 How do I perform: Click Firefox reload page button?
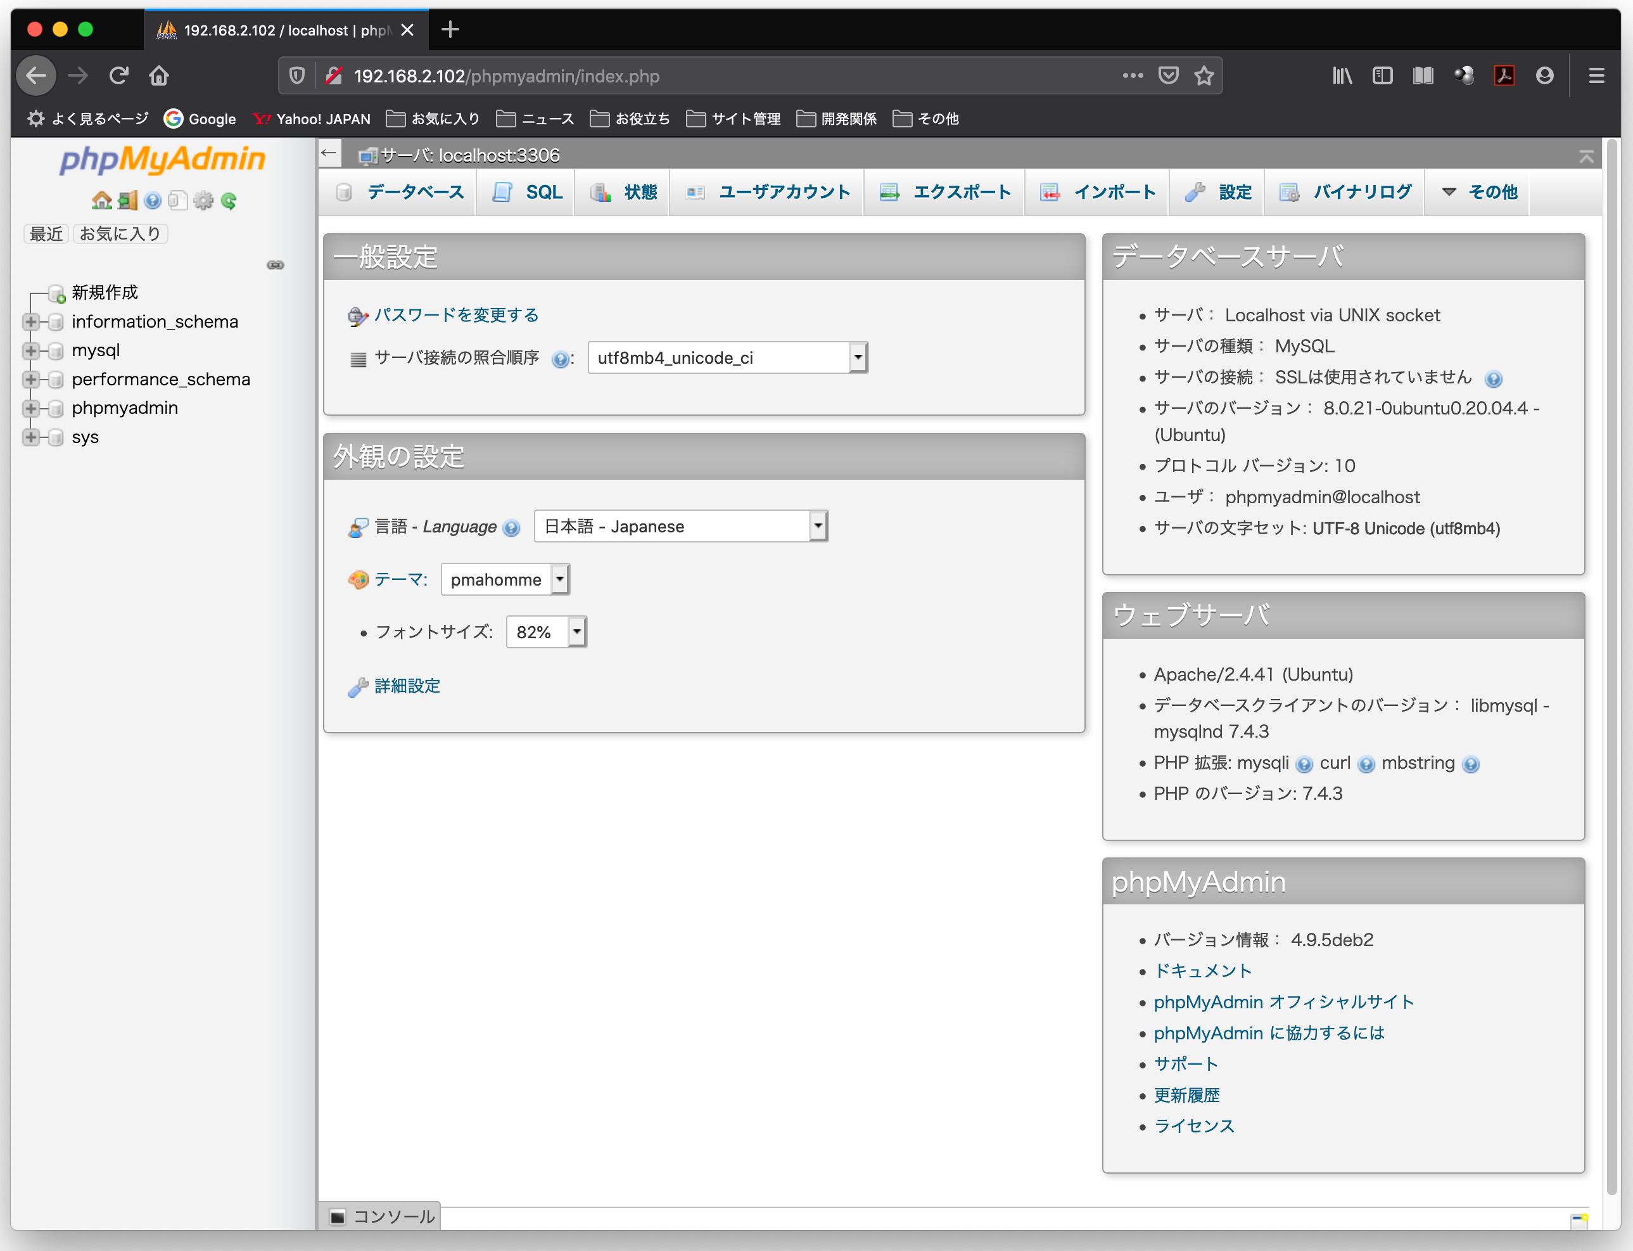pos(119,75)
